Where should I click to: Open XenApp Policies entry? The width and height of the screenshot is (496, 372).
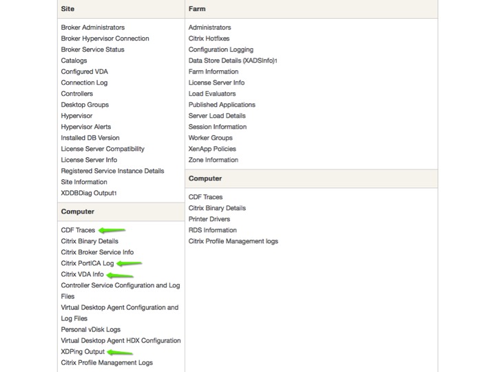coord(212,149)
